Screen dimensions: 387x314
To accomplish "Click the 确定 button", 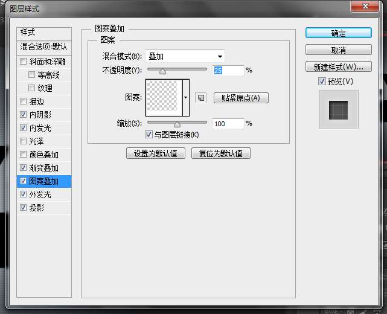I will (338, 33).
